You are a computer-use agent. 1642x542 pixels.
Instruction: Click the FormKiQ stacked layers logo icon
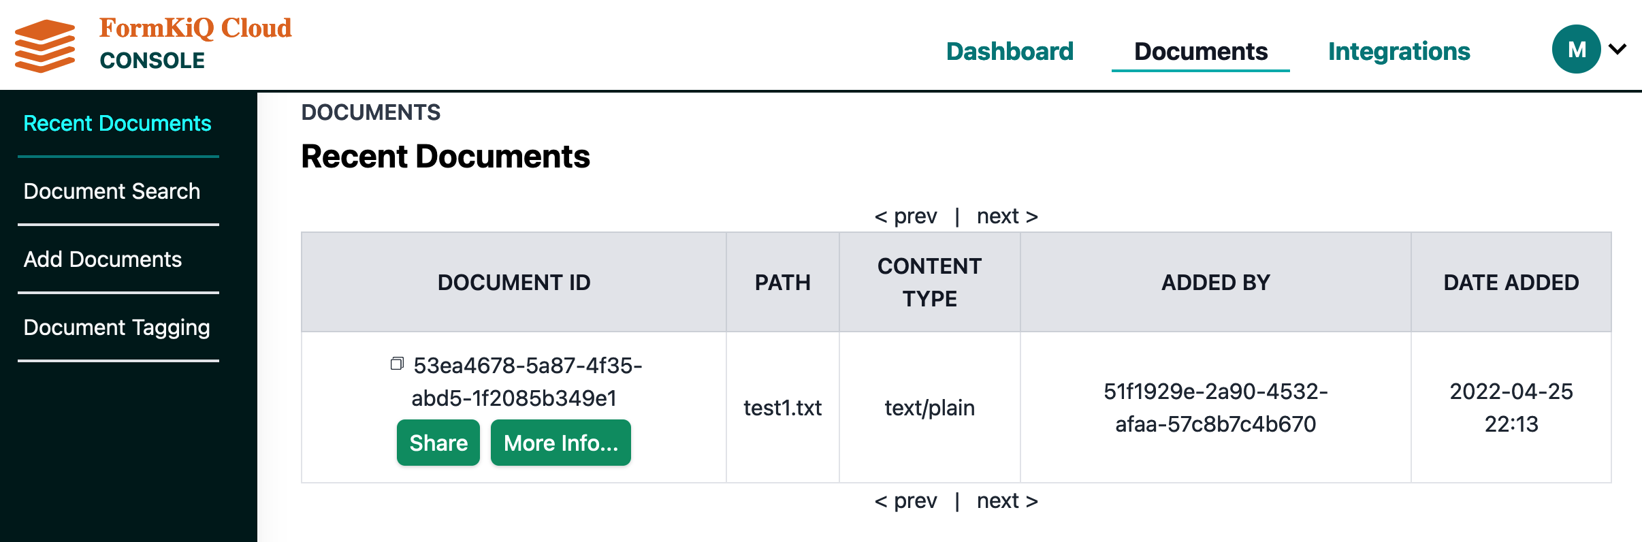pyautogui.click(x=45, y=46)
